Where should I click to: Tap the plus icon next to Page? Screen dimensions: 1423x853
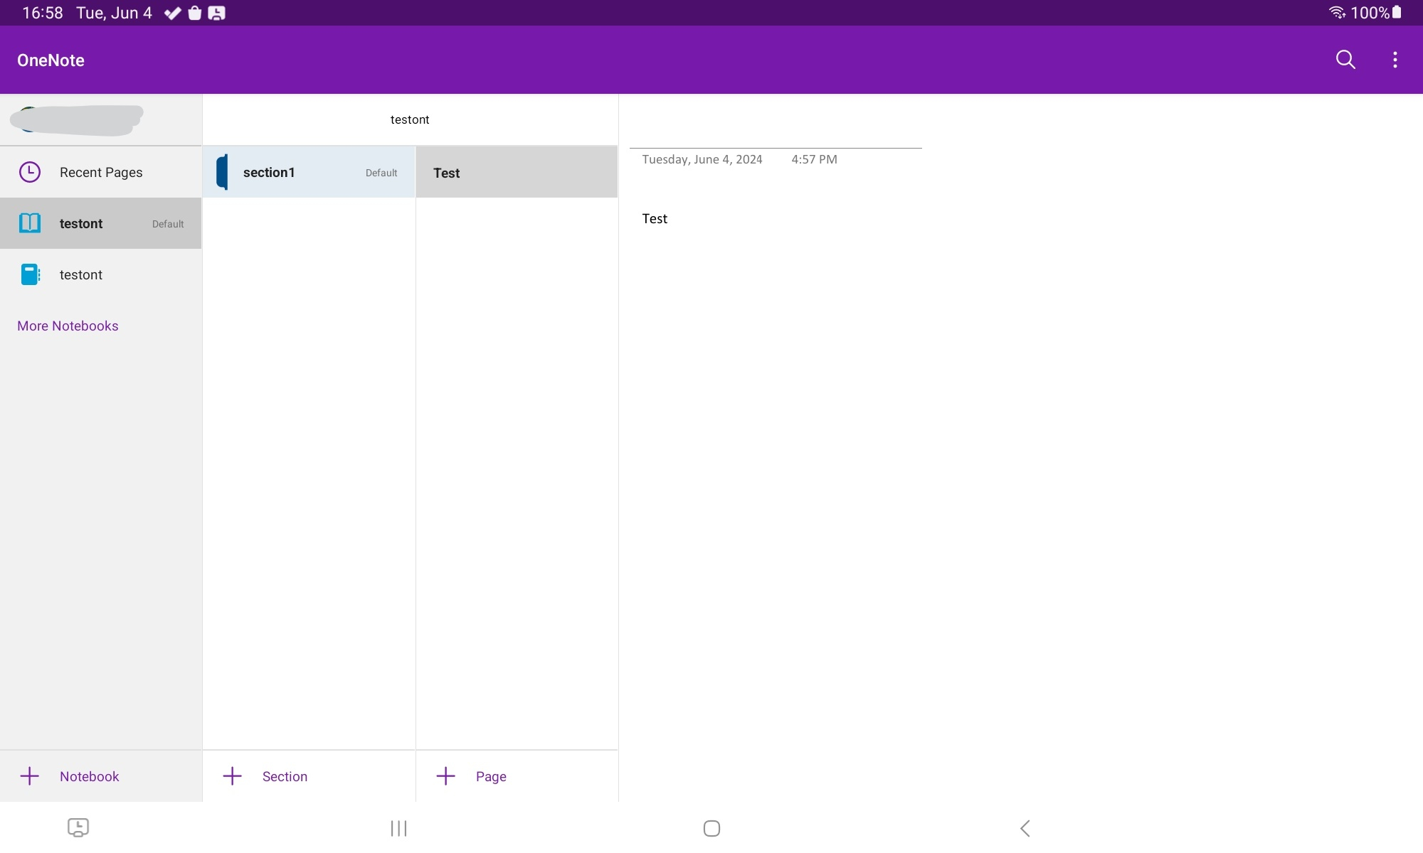[x=445, y=776]
